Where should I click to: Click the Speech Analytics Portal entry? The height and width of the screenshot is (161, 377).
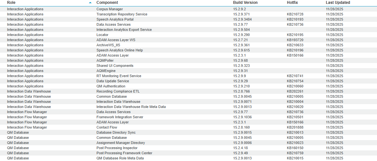115,19
